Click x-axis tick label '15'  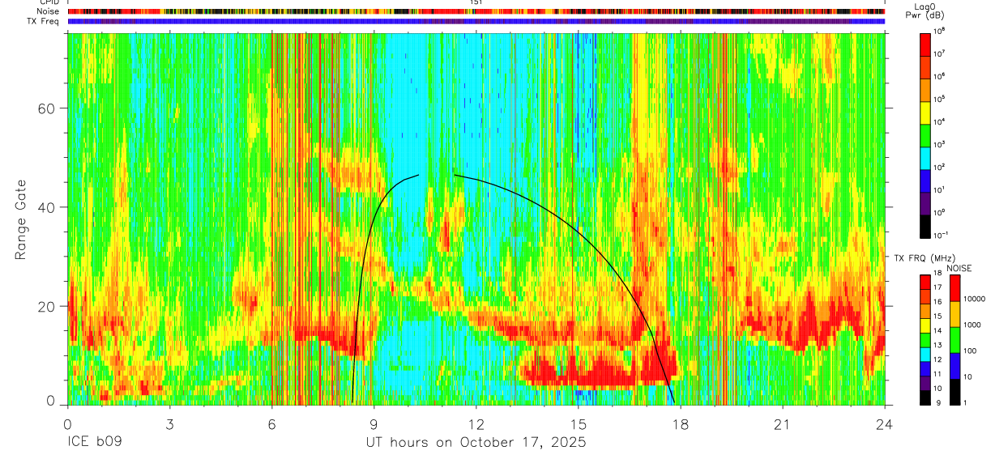point(579,424)
